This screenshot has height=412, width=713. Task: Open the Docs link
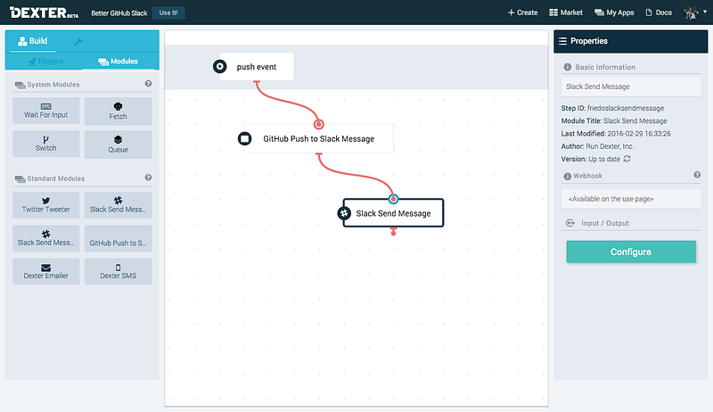659,12
